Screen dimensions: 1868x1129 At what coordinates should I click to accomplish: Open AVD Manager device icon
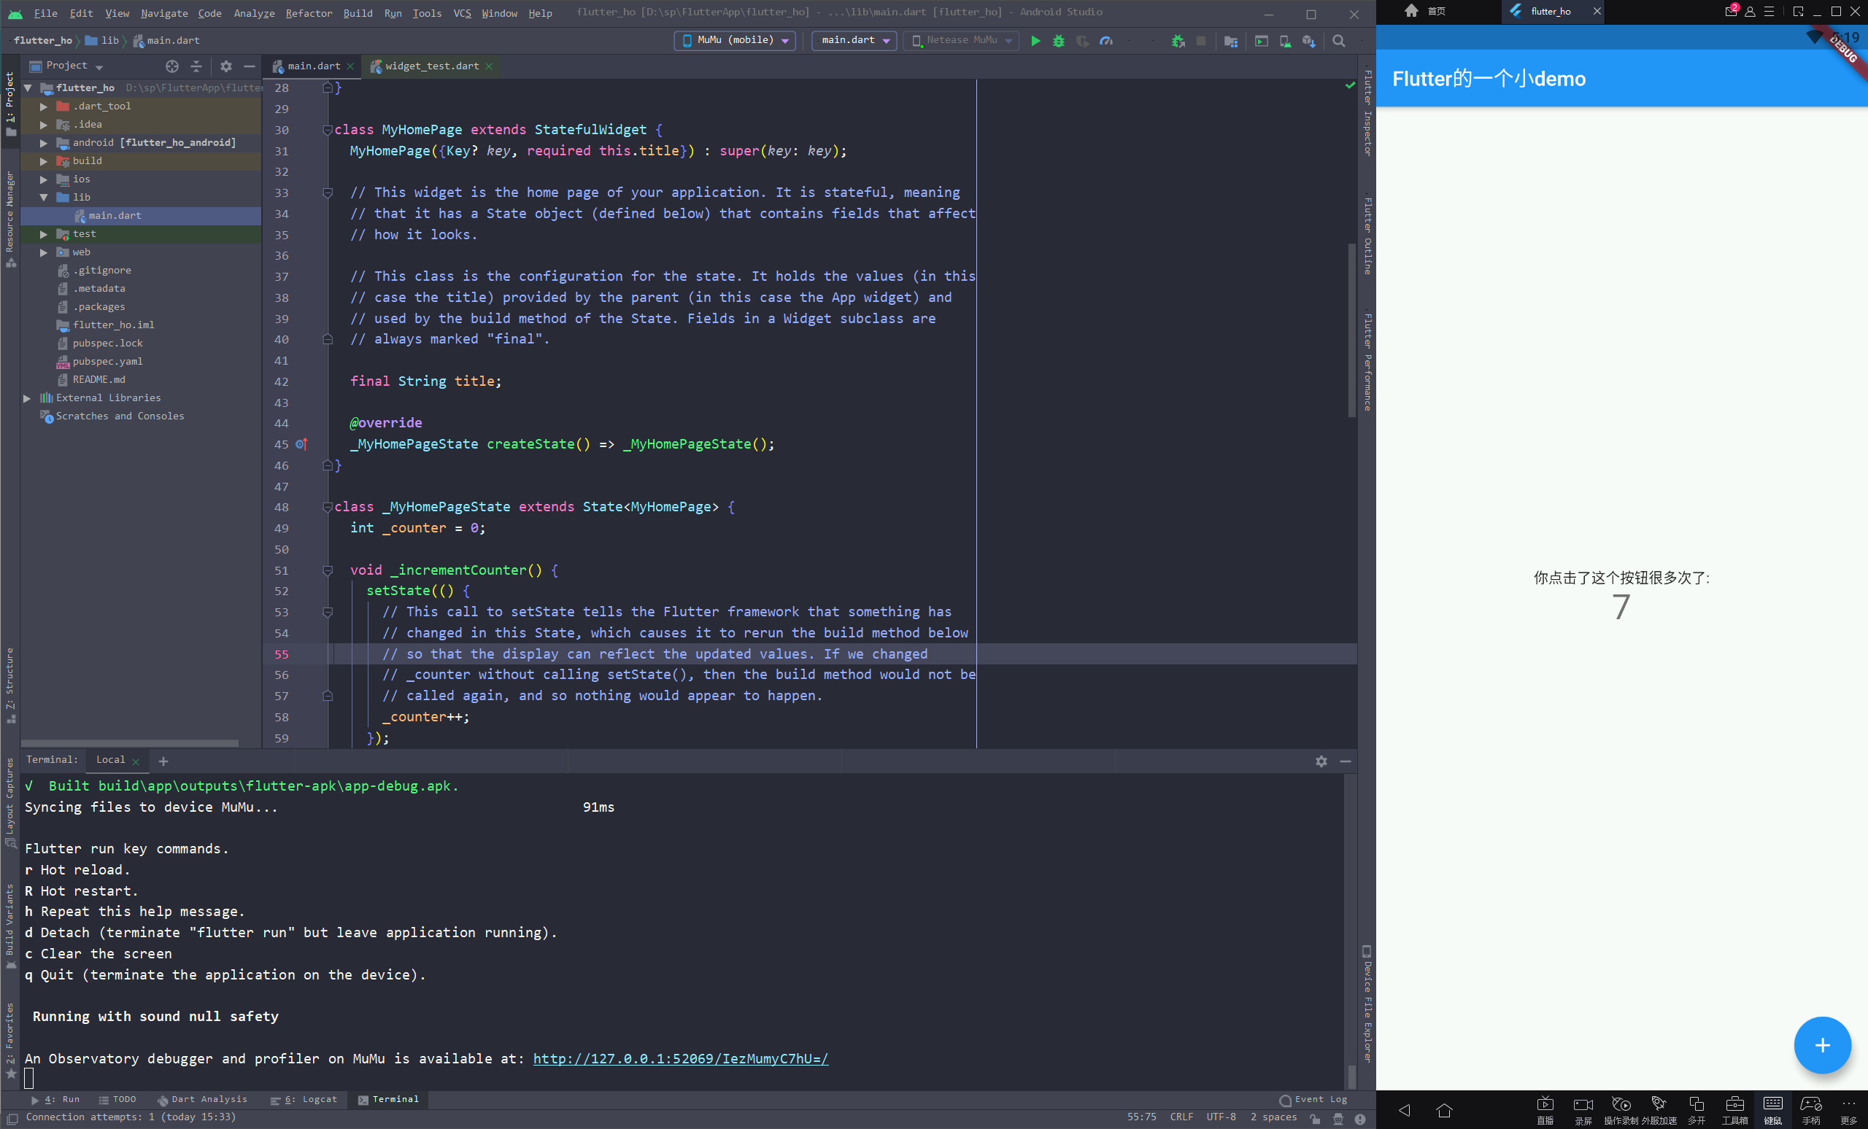tap(1285, 41)
